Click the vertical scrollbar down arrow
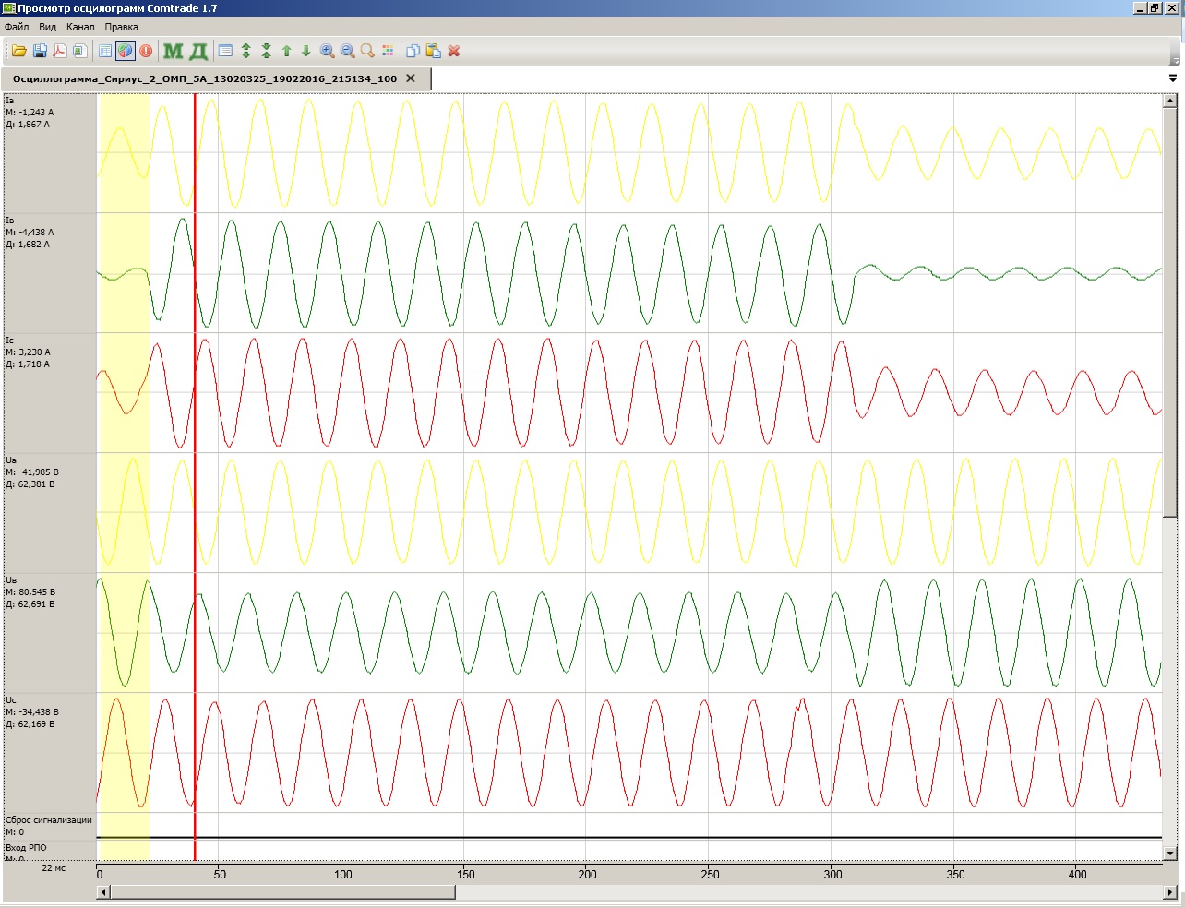The image size is (1185, 908). point(1170,854)
